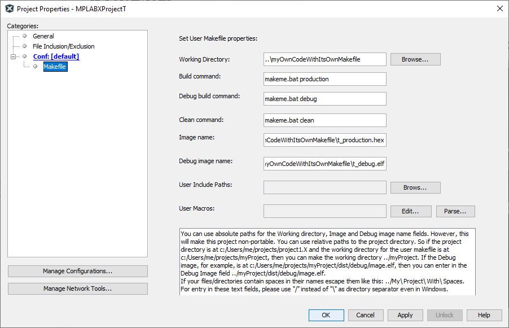Select the Makefile tree item

pyautogui.click(x=55, y=67)
